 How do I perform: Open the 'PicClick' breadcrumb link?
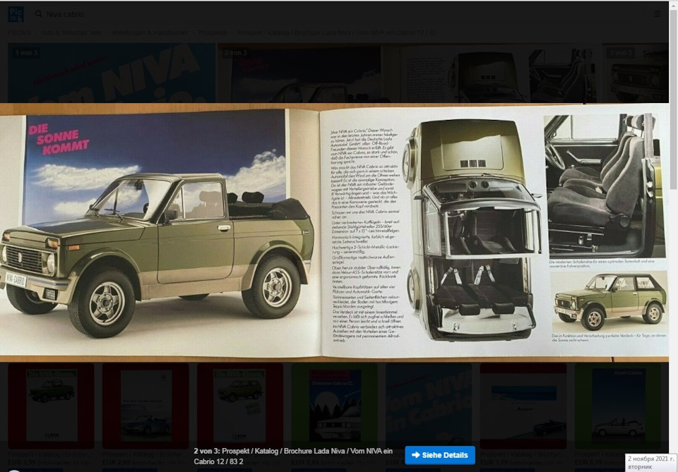(20, 32)
